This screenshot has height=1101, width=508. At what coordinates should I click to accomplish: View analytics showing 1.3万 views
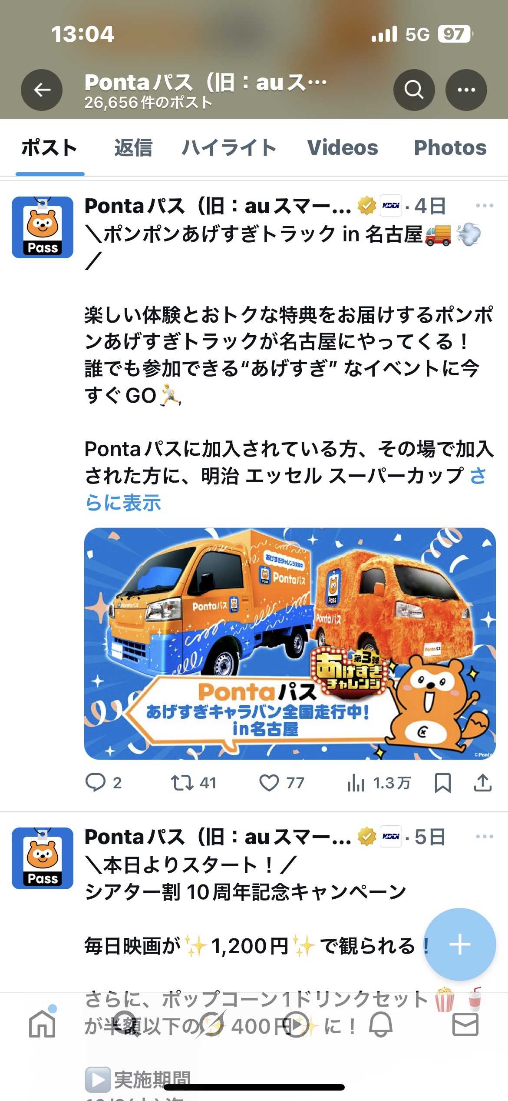pyautogui.click(x=379, y=783)
